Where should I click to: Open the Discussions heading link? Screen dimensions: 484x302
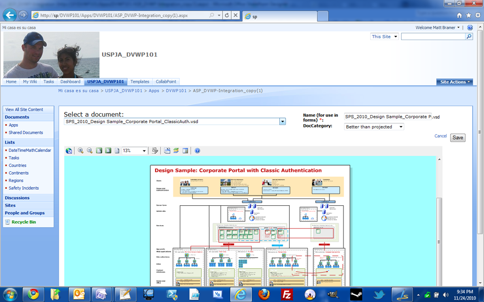(x=17, y=198)
